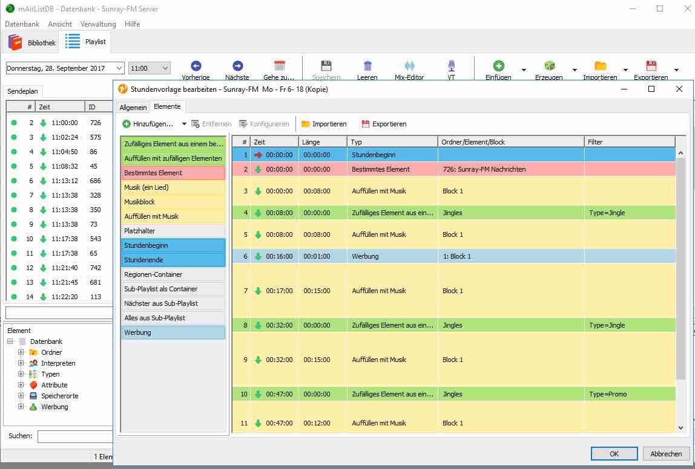
Task: Click the Einfügen green plus icon
Action: click(x=498, y=66)
